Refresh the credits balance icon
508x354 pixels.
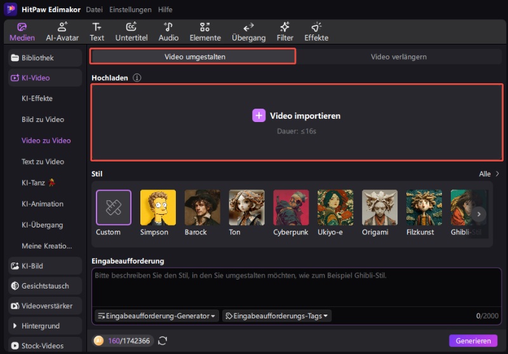[x=163, y=341]
